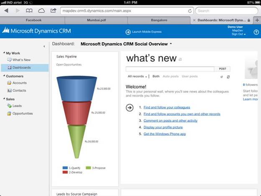Collapse the My Work section
The image size is (261, 196).
pyautogui.click(x=4, y=53)
